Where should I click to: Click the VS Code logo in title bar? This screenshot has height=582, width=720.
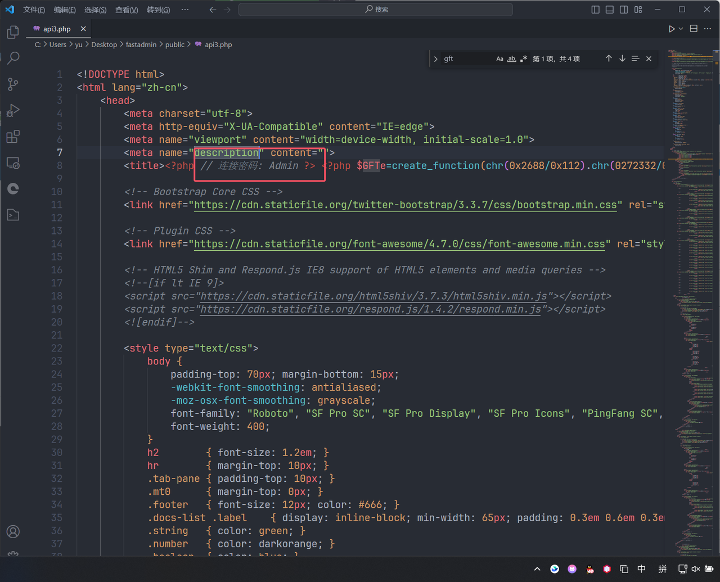10,10
